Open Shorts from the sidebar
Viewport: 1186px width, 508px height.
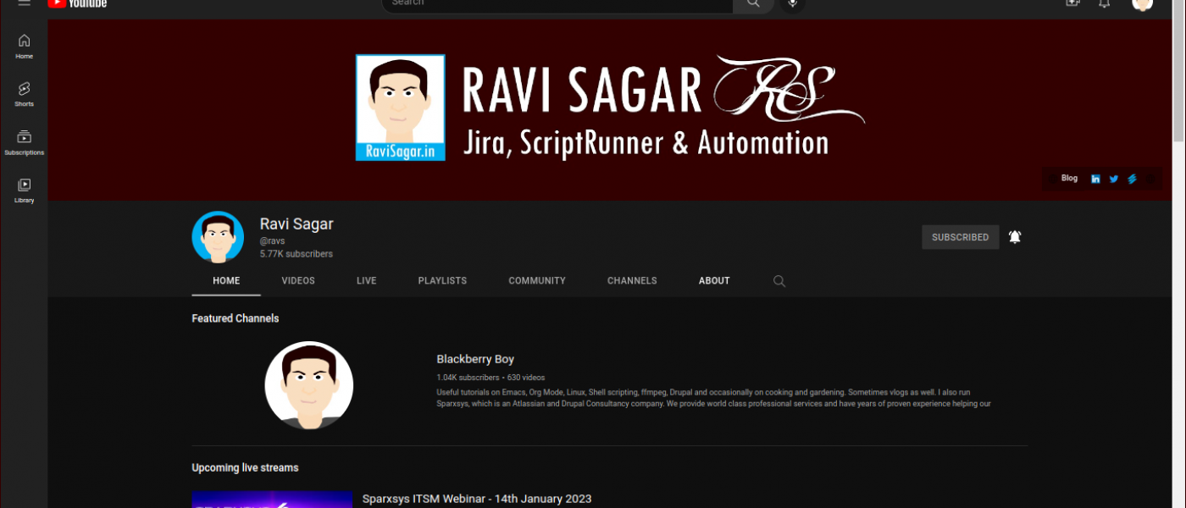click(24, 93)
